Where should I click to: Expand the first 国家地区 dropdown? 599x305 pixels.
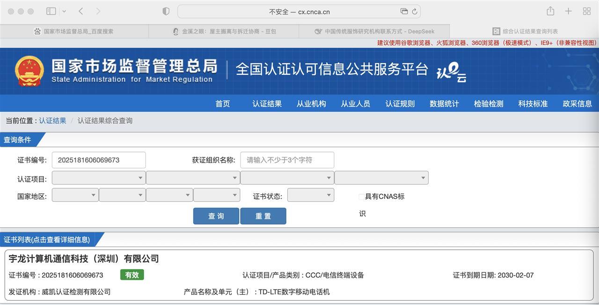[x=75, y=195]
